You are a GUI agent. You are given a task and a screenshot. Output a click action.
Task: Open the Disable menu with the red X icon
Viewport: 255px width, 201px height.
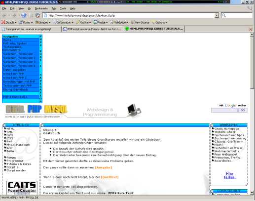click(9, 22)
